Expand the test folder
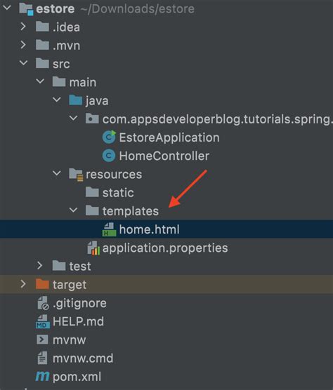This screenshot has width=333, height=390. coord(40,266)
